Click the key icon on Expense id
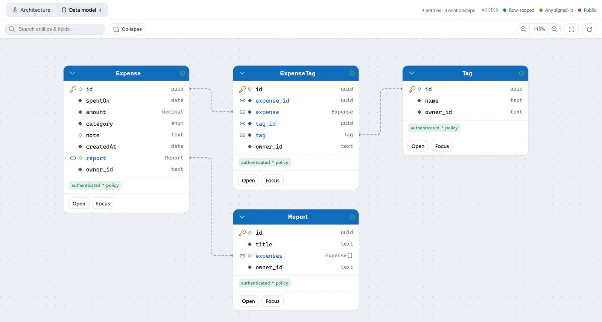 [x=73, y=89]
